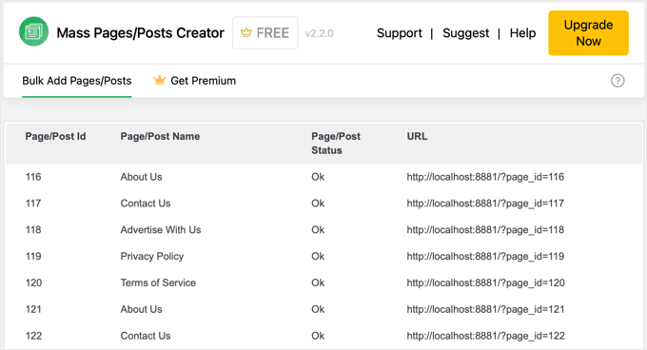Click the Terms of Service page name

click(158, 282)
